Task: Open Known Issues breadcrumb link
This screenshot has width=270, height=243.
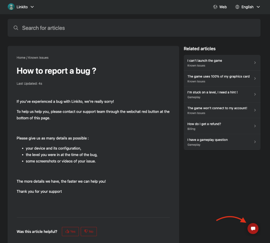Action: (x=38, y=58)
